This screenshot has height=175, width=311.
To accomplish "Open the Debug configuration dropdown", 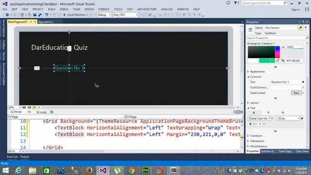I will click(x=104, y=15).
